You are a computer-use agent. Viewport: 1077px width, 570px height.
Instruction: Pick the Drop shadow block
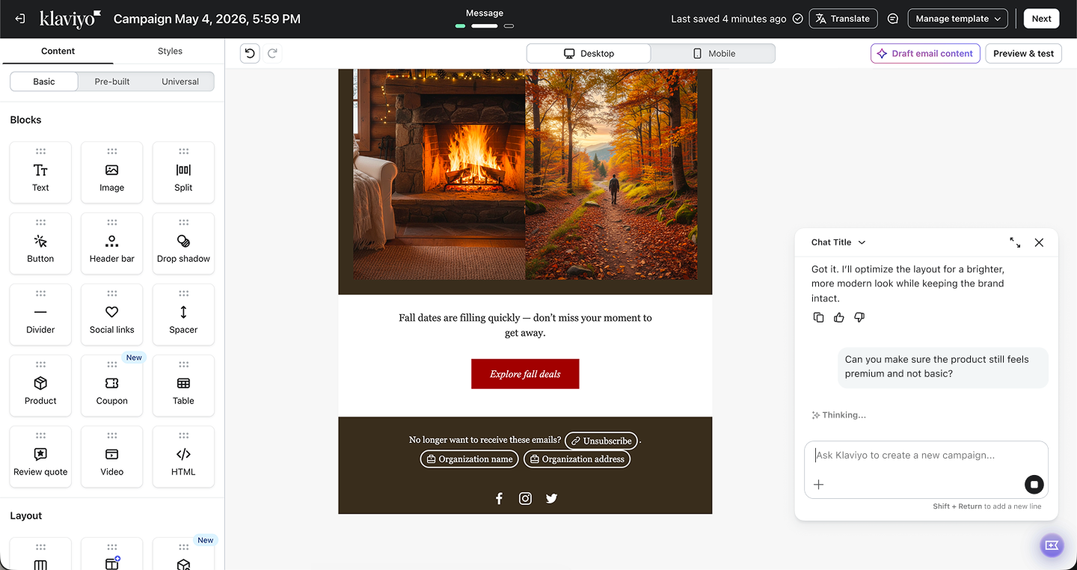183,243
